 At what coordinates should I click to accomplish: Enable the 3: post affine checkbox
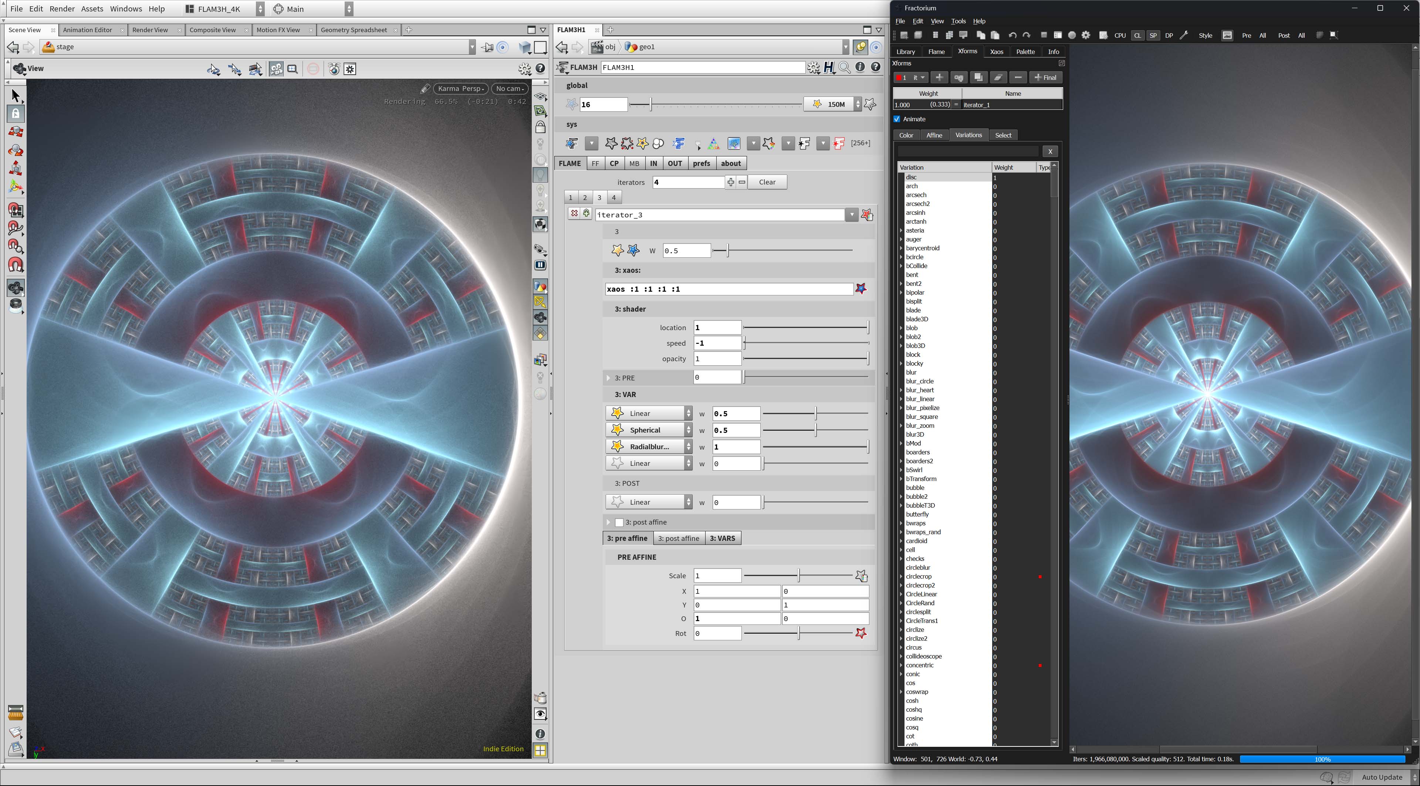tap(619, 522)
